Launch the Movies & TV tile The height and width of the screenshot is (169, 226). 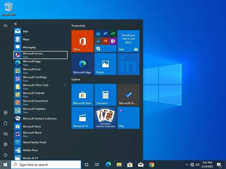click(82, 118)
